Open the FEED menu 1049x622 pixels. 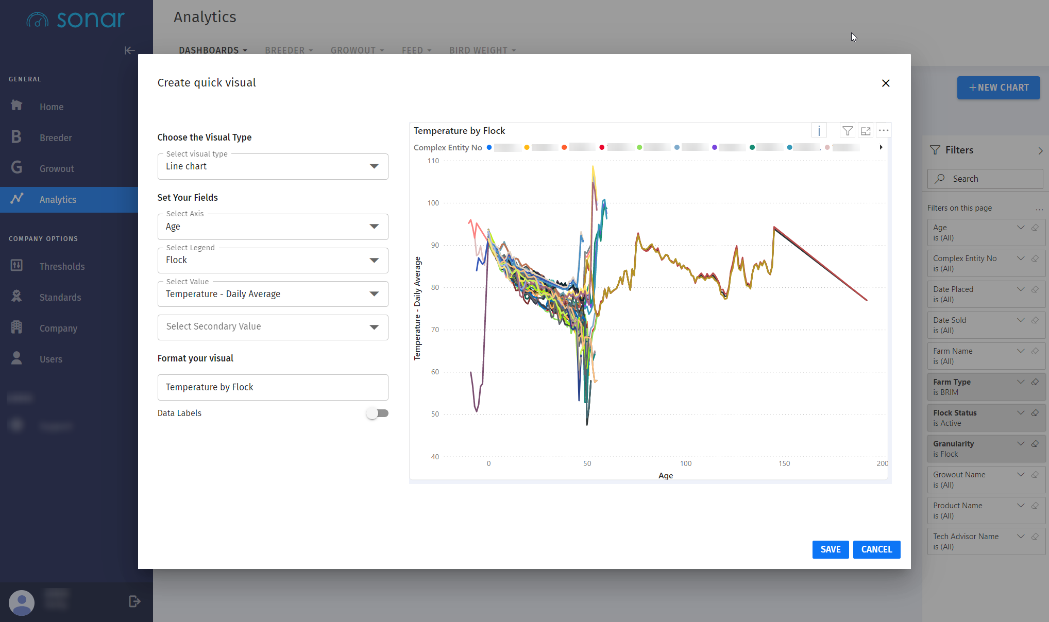(x=416, y=50)
